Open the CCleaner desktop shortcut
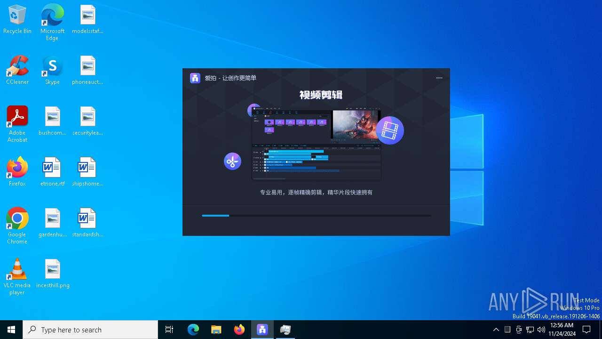This screenshot has height=339, width=602. click(x=17, y=71)
